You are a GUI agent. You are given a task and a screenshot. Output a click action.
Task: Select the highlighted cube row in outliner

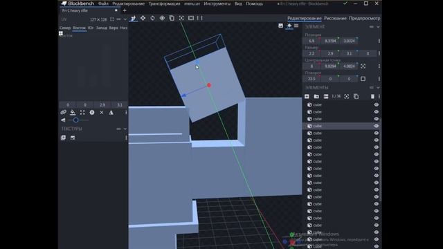341,126
